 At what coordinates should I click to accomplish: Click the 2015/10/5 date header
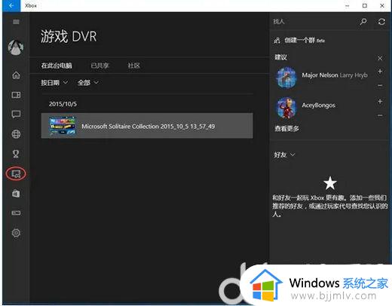tap(63, 104)
